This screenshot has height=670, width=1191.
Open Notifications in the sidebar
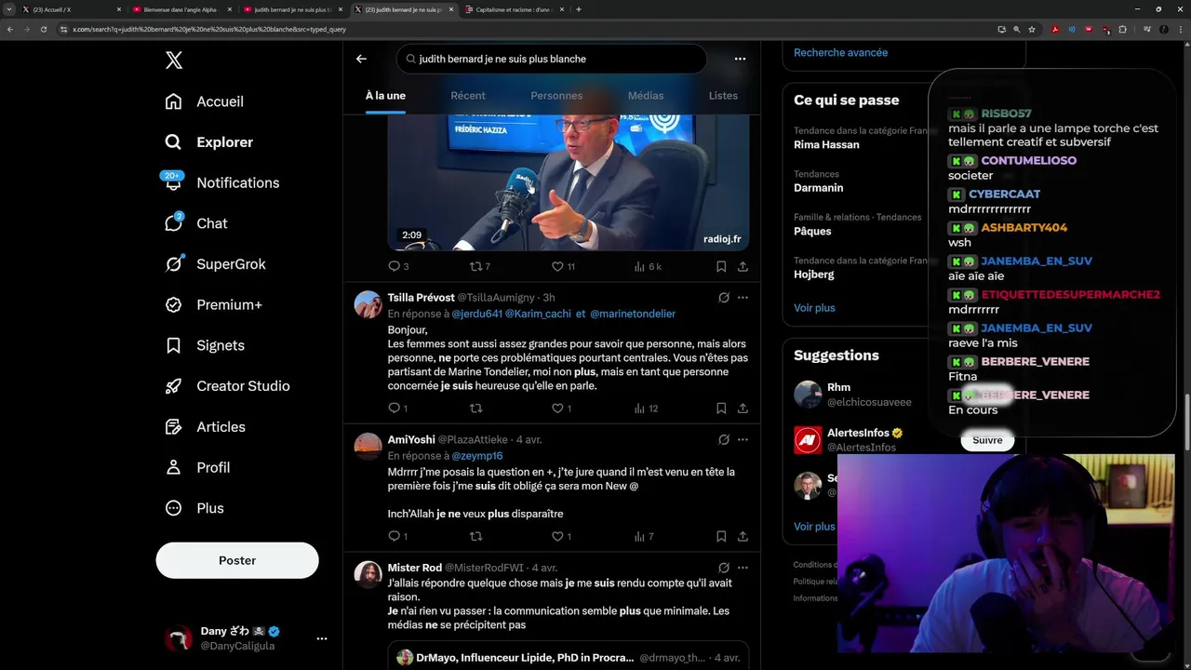(221, 182)
